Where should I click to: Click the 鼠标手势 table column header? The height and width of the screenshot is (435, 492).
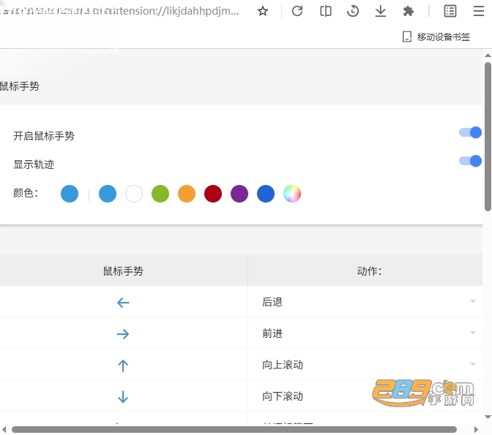click(x=123, y=271)
